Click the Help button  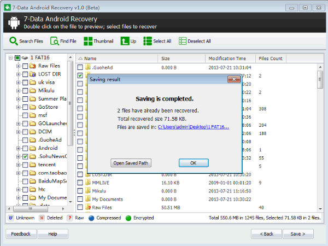(52, 234)
